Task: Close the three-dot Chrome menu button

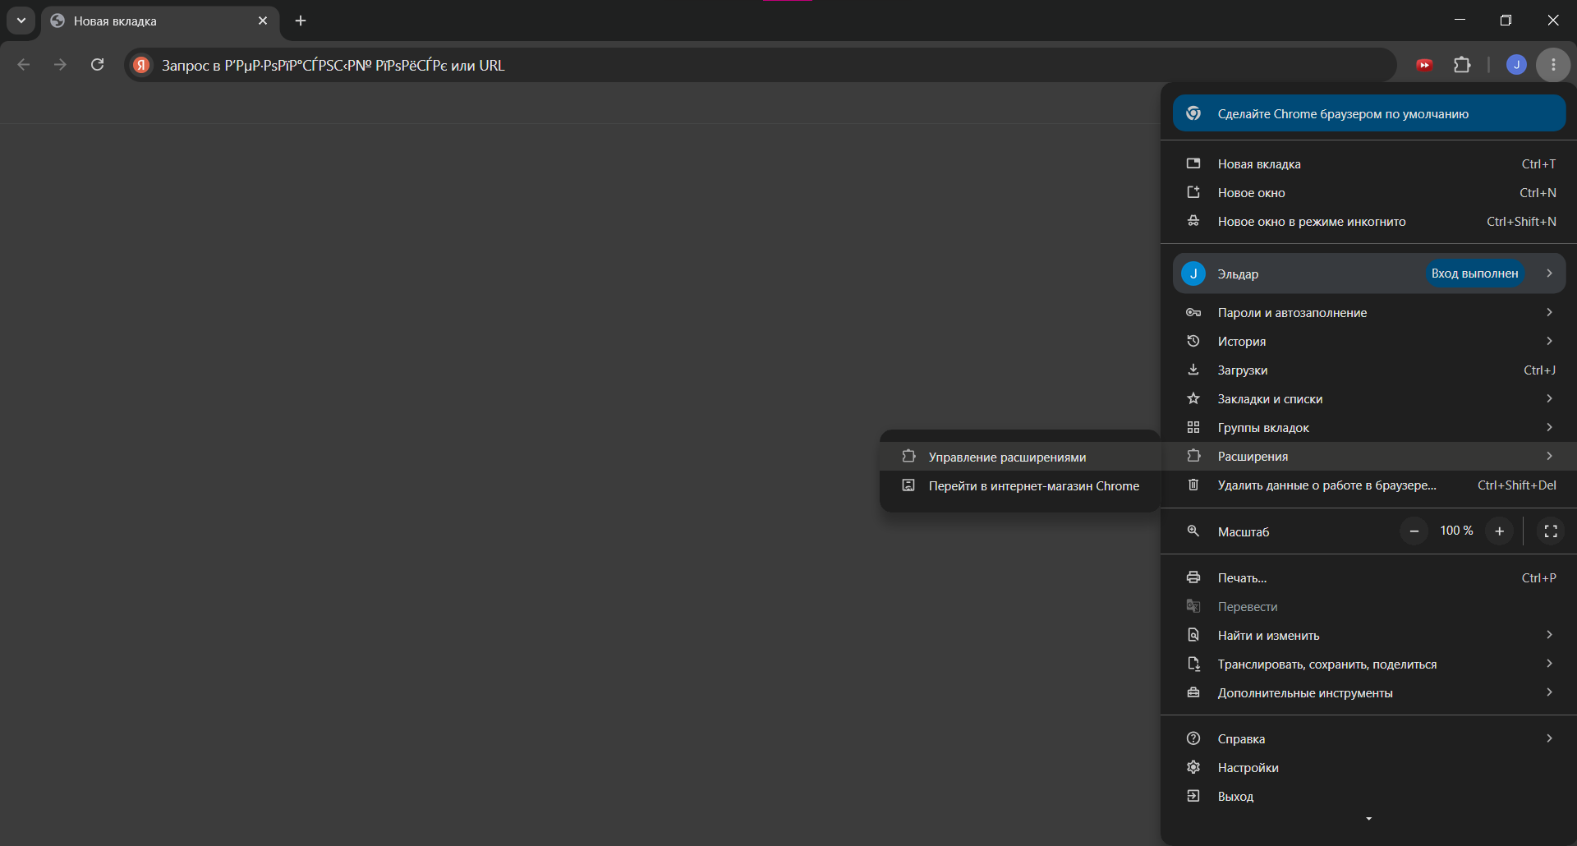Action: [1553, 65]
